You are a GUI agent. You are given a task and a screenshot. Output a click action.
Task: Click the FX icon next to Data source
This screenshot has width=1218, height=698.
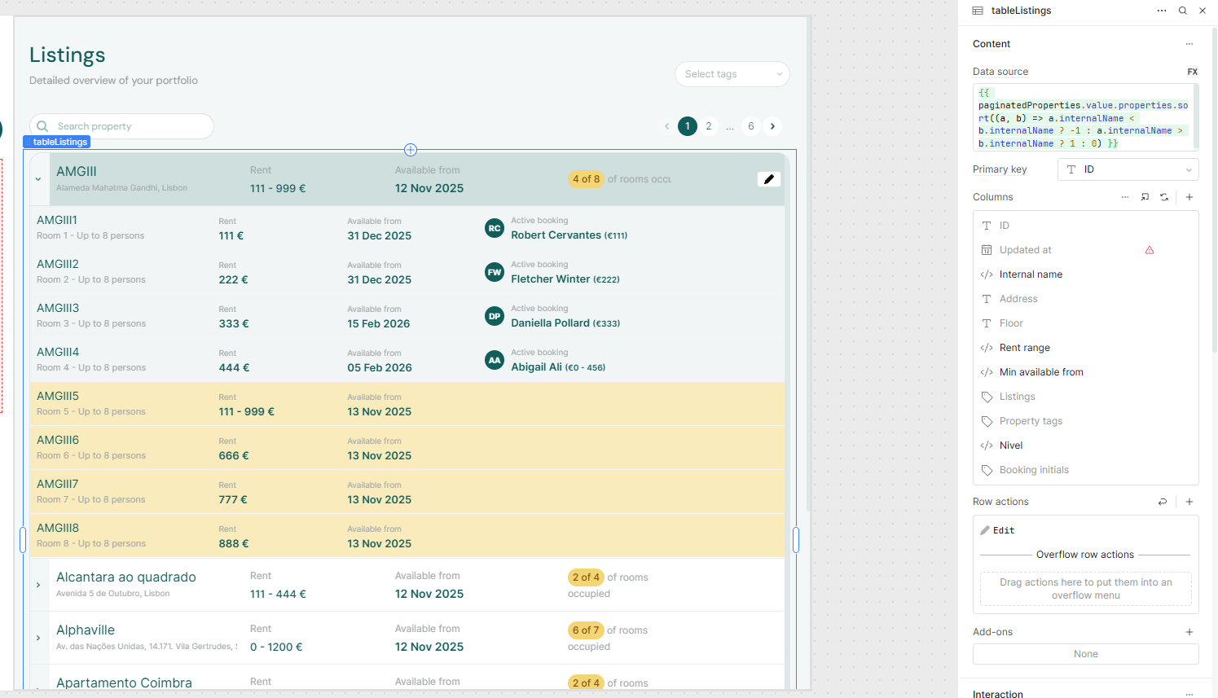pos(1192,72)
